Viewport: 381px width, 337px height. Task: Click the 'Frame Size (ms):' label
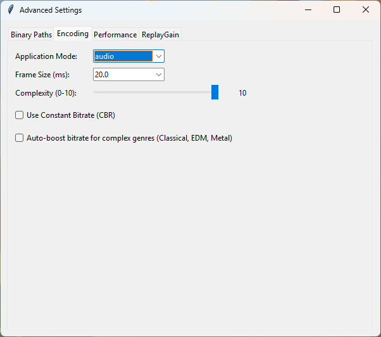[x=42, y=74]
